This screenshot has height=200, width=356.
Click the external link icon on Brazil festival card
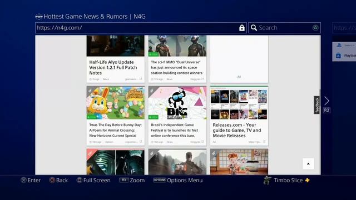click(202, 142)
